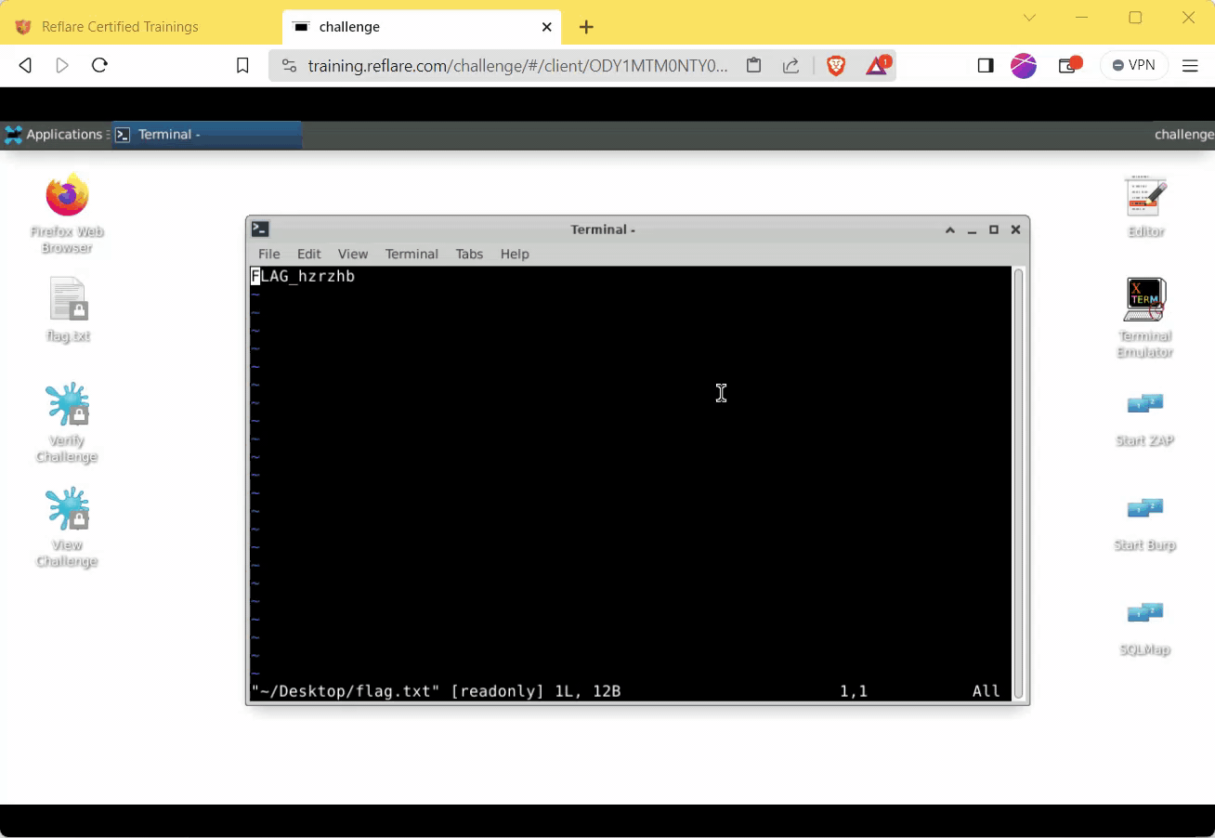Open Brave Rewards triangle icon
Screen dimensions: 1215x838
878,65
